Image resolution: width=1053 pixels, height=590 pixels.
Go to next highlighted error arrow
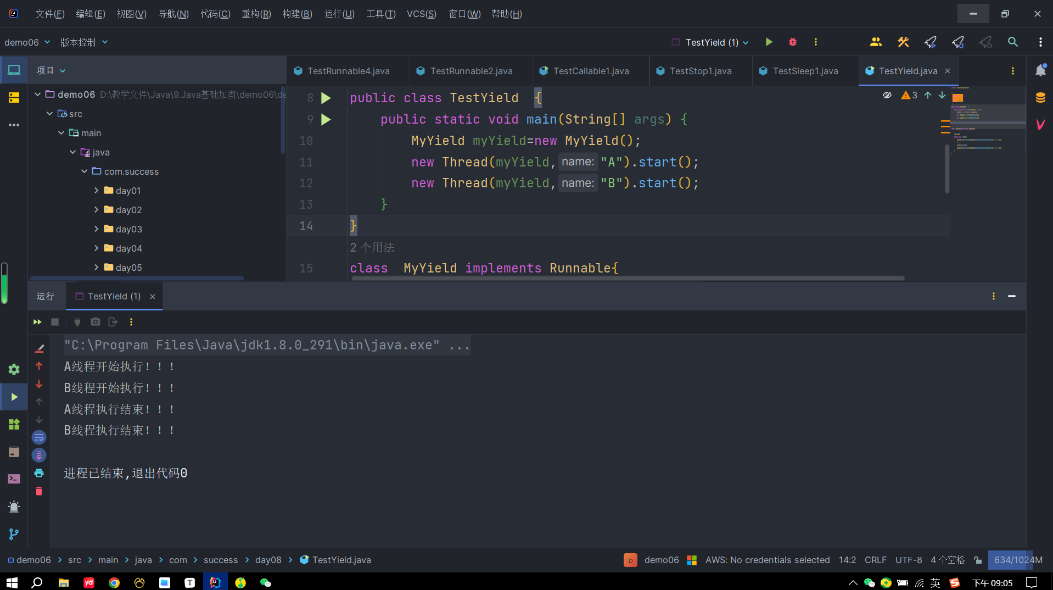point(942,95)
